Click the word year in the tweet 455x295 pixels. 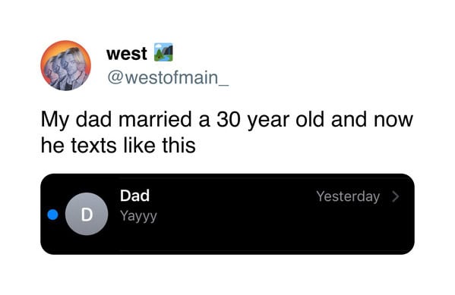coord(268,121)
